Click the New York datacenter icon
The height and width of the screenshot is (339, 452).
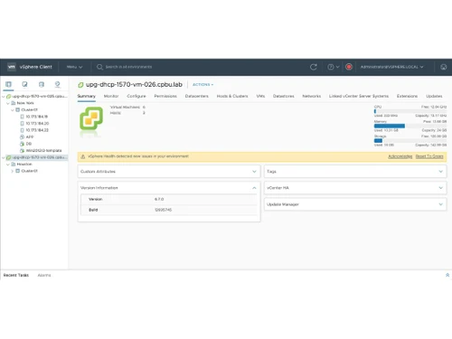(x=14, y=103)
